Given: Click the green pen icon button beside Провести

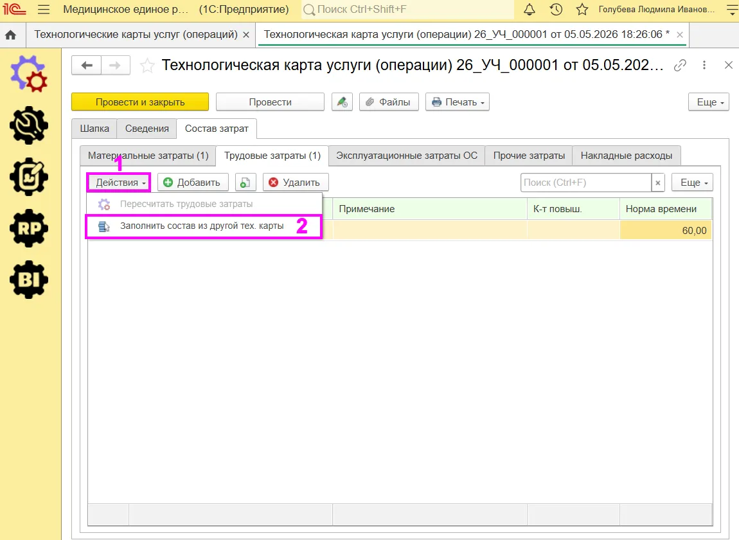Looking at the screenshot, I should 342,102.
